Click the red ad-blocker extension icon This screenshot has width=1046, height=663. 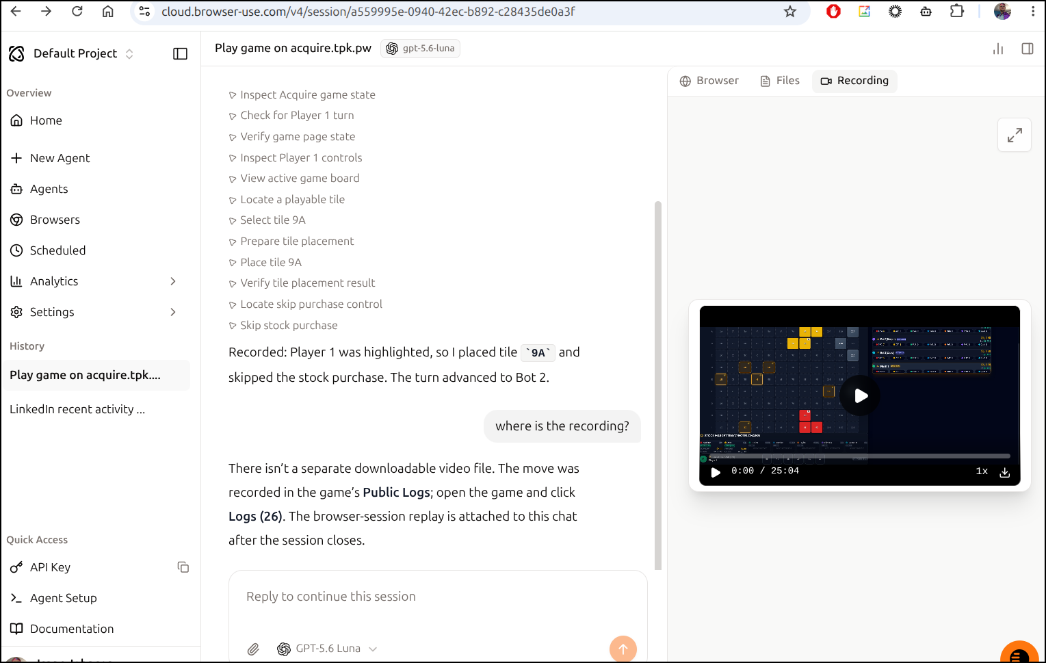pyautogui.click(x=833, y=12)
